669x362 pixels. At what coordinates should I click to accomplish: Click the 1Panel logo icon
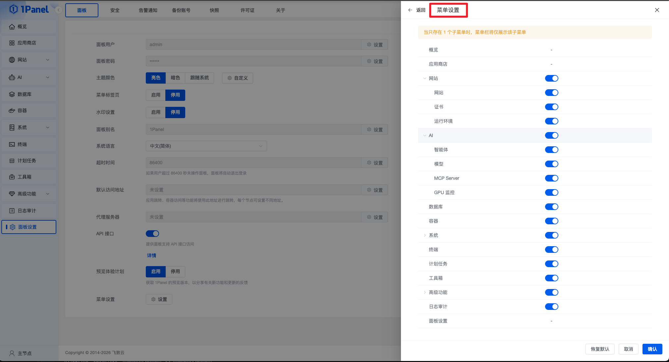(x=14, y=9)
